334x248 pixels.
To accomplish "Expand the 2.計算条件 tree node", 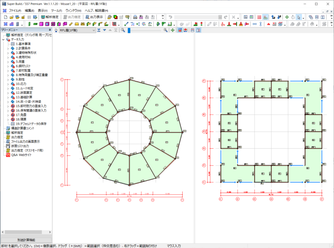I will pyautogui.click(x=8, y=48).
